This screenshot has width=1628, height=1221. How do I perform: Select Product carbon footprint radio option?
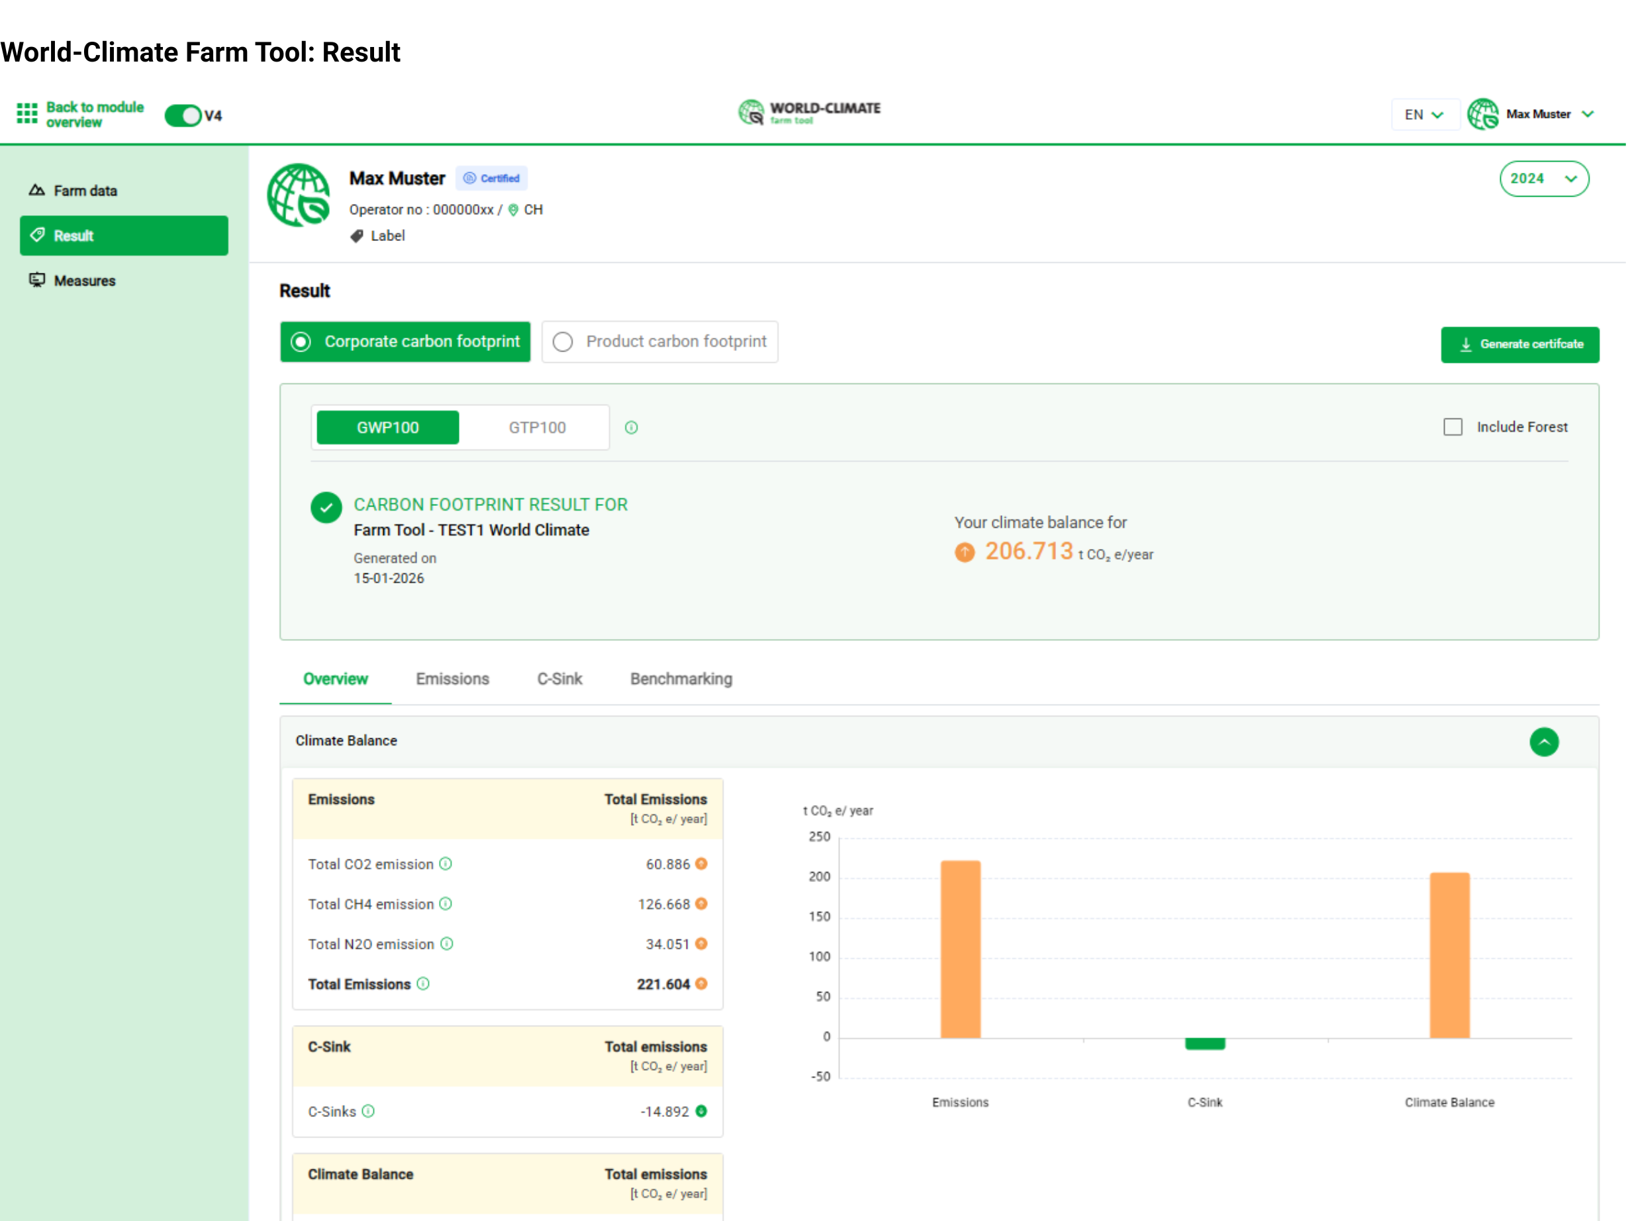tap(563, 342)
